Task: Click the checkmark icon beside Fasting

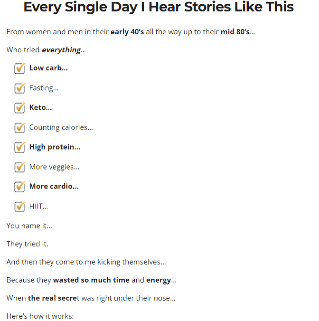Action: pos(20,88)
